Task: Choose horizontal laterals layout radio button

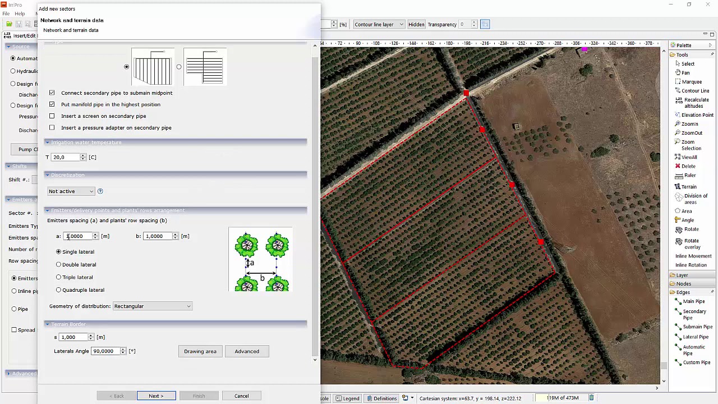Action: [179, 67]
